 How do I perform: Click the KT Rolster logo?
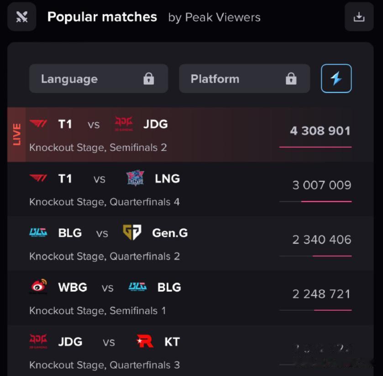145,341
